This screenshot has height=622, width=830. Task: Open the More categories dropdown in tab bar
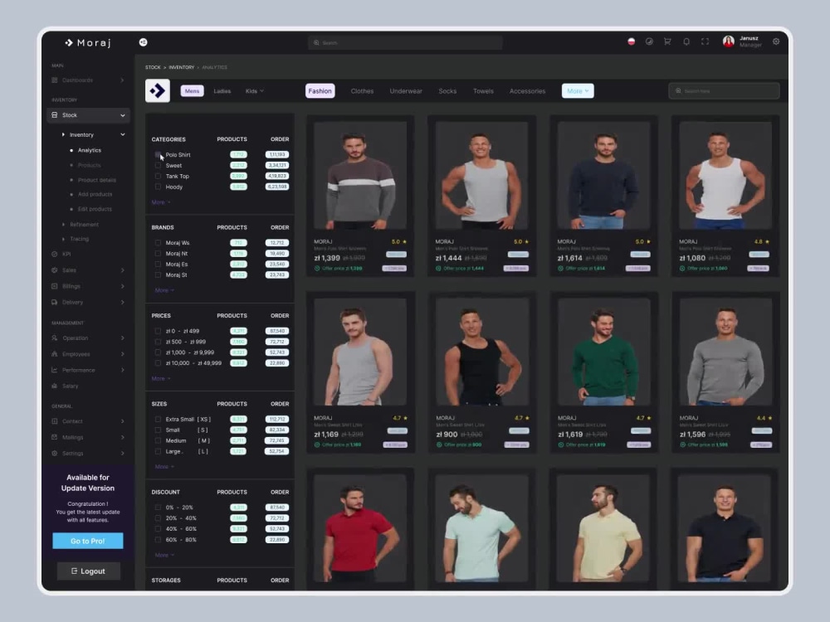coord(578,91)
